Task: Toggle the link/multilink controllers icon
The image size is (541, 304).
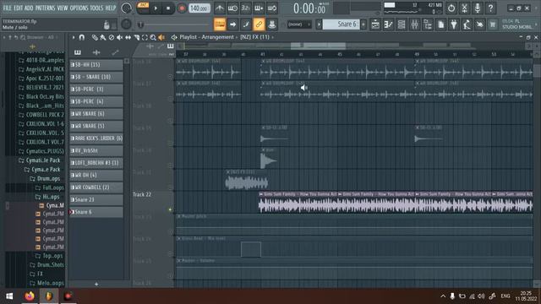Action: click(x=259, y=24)
